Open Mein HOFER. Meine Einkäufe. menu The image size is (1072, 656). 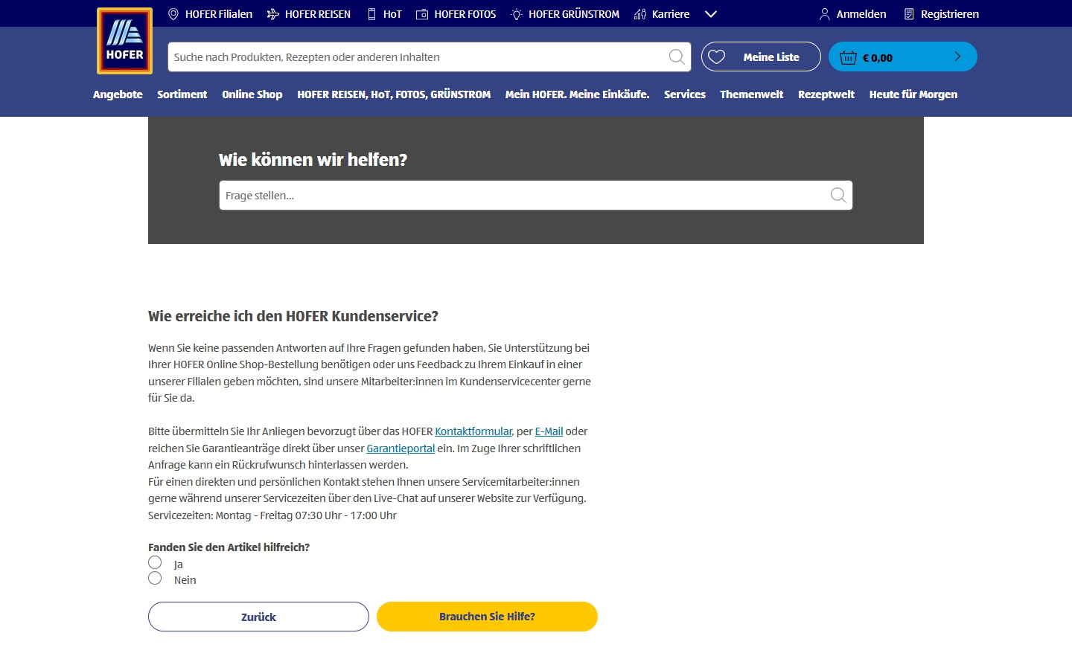tap(578, 94)
